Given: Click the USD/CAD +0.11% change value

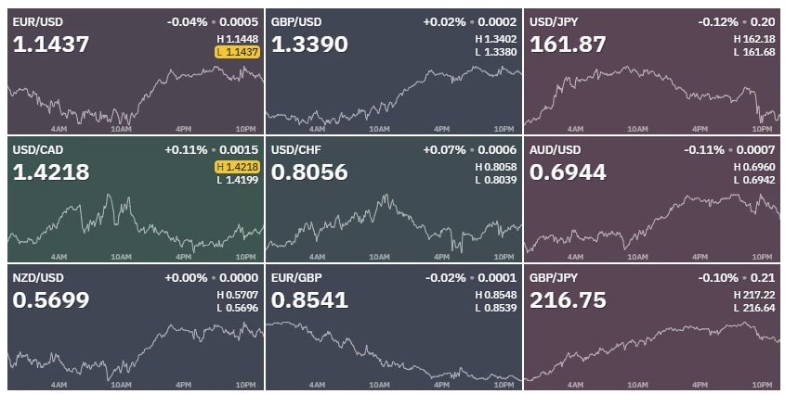Looking at the screenshot, I should point(186,150).
